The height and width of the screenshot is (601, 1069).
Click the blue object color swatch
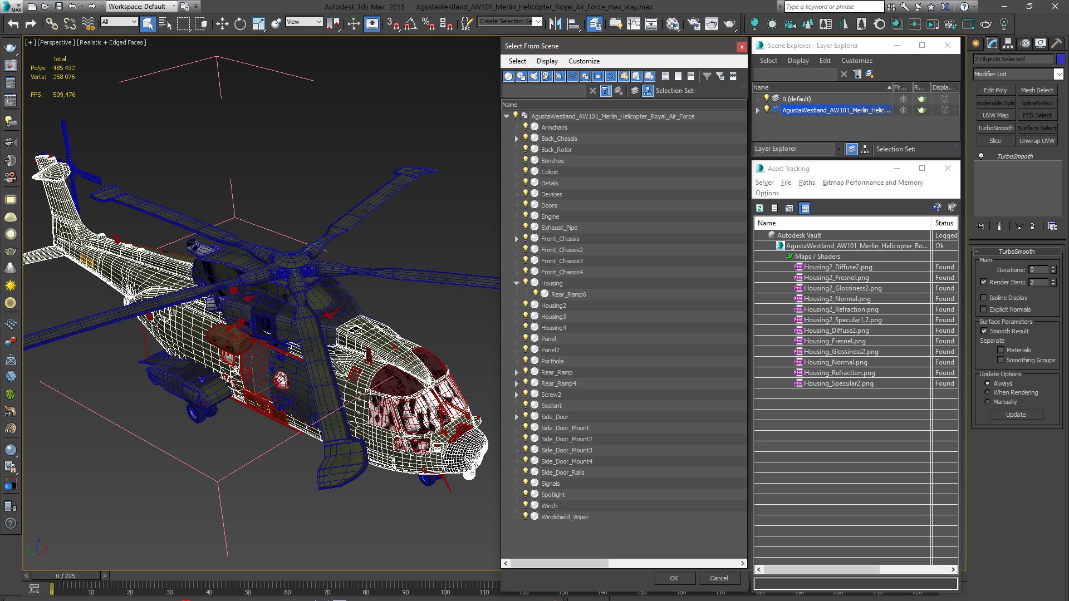(x=1061, y=59)
